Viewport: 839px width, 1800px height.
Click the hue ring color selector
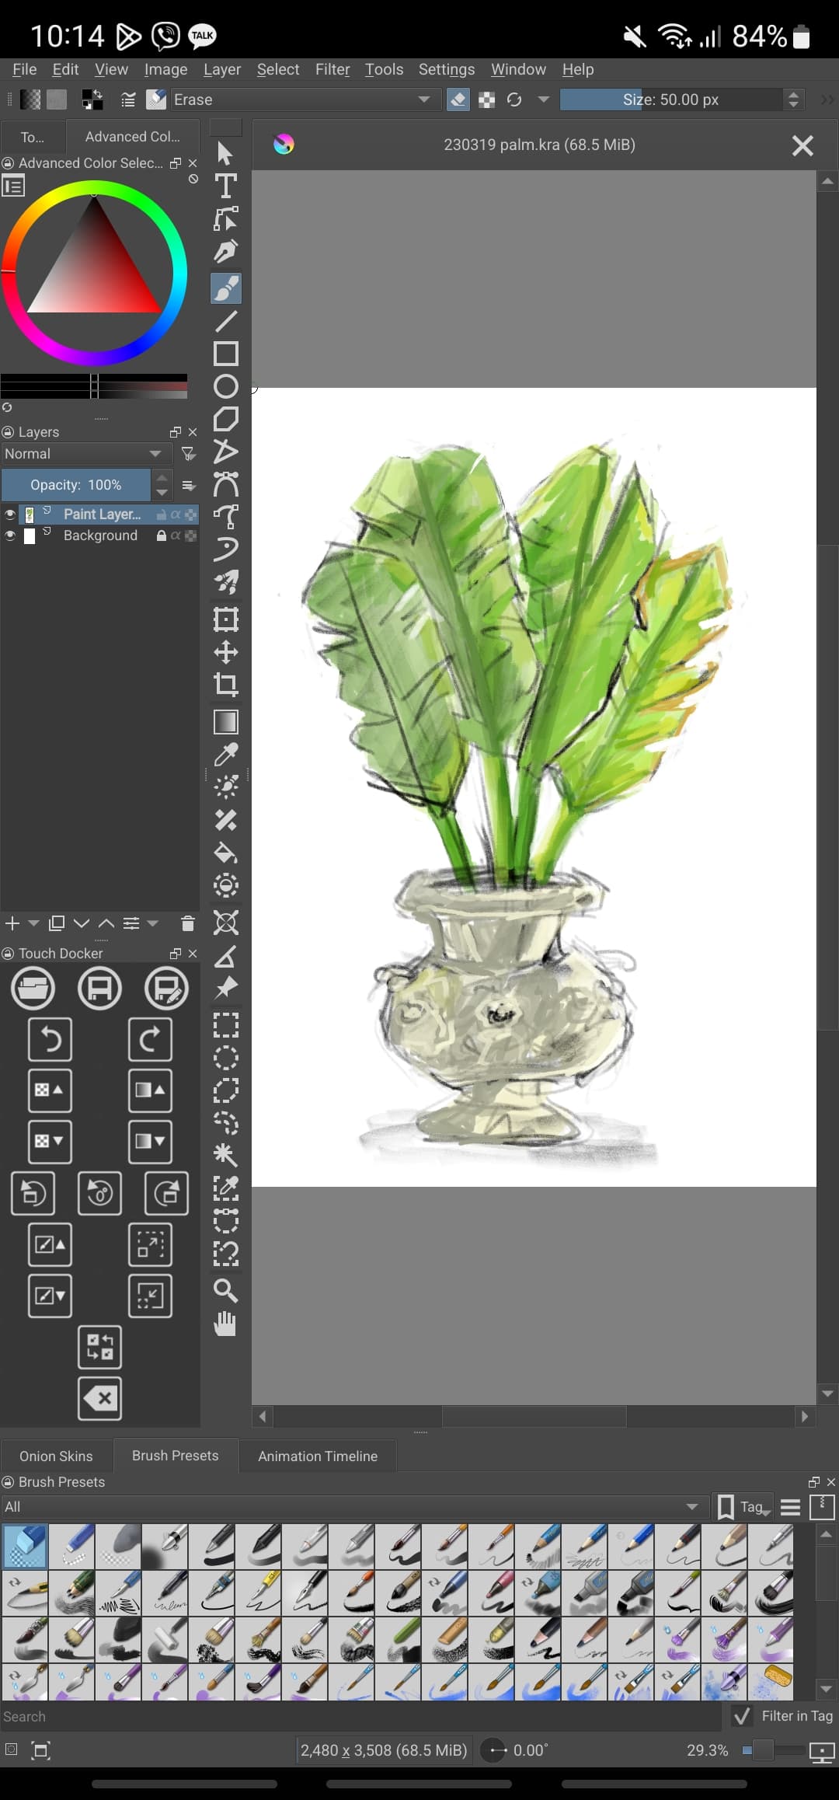tap(95, 272)
